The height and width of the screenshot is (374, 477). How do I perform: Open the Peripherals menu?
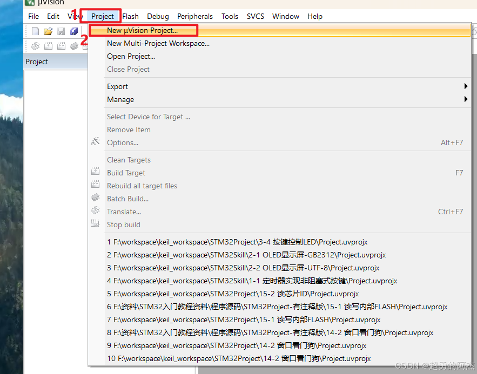pos(195,16)
